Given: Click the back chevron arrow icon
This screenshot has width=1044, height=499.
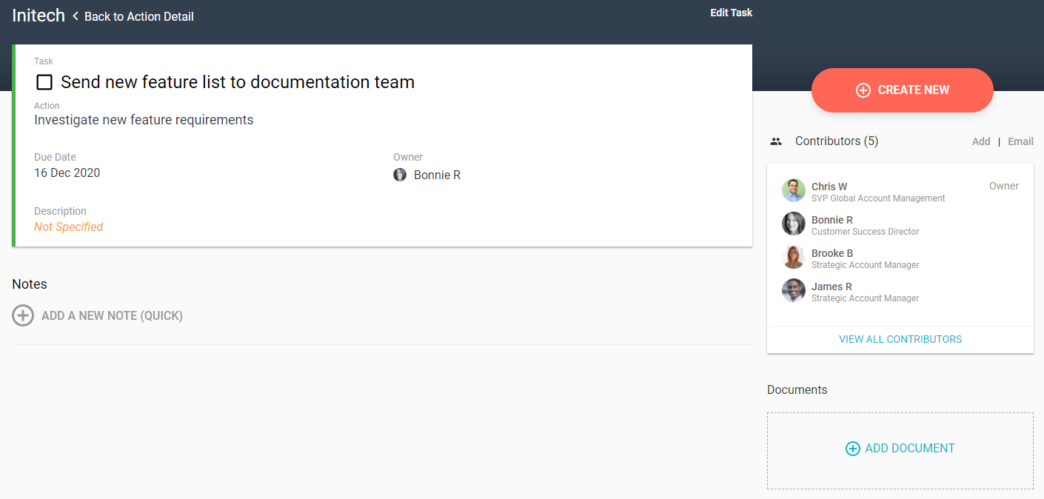Looking at the screenshot, I should point(75,16).
